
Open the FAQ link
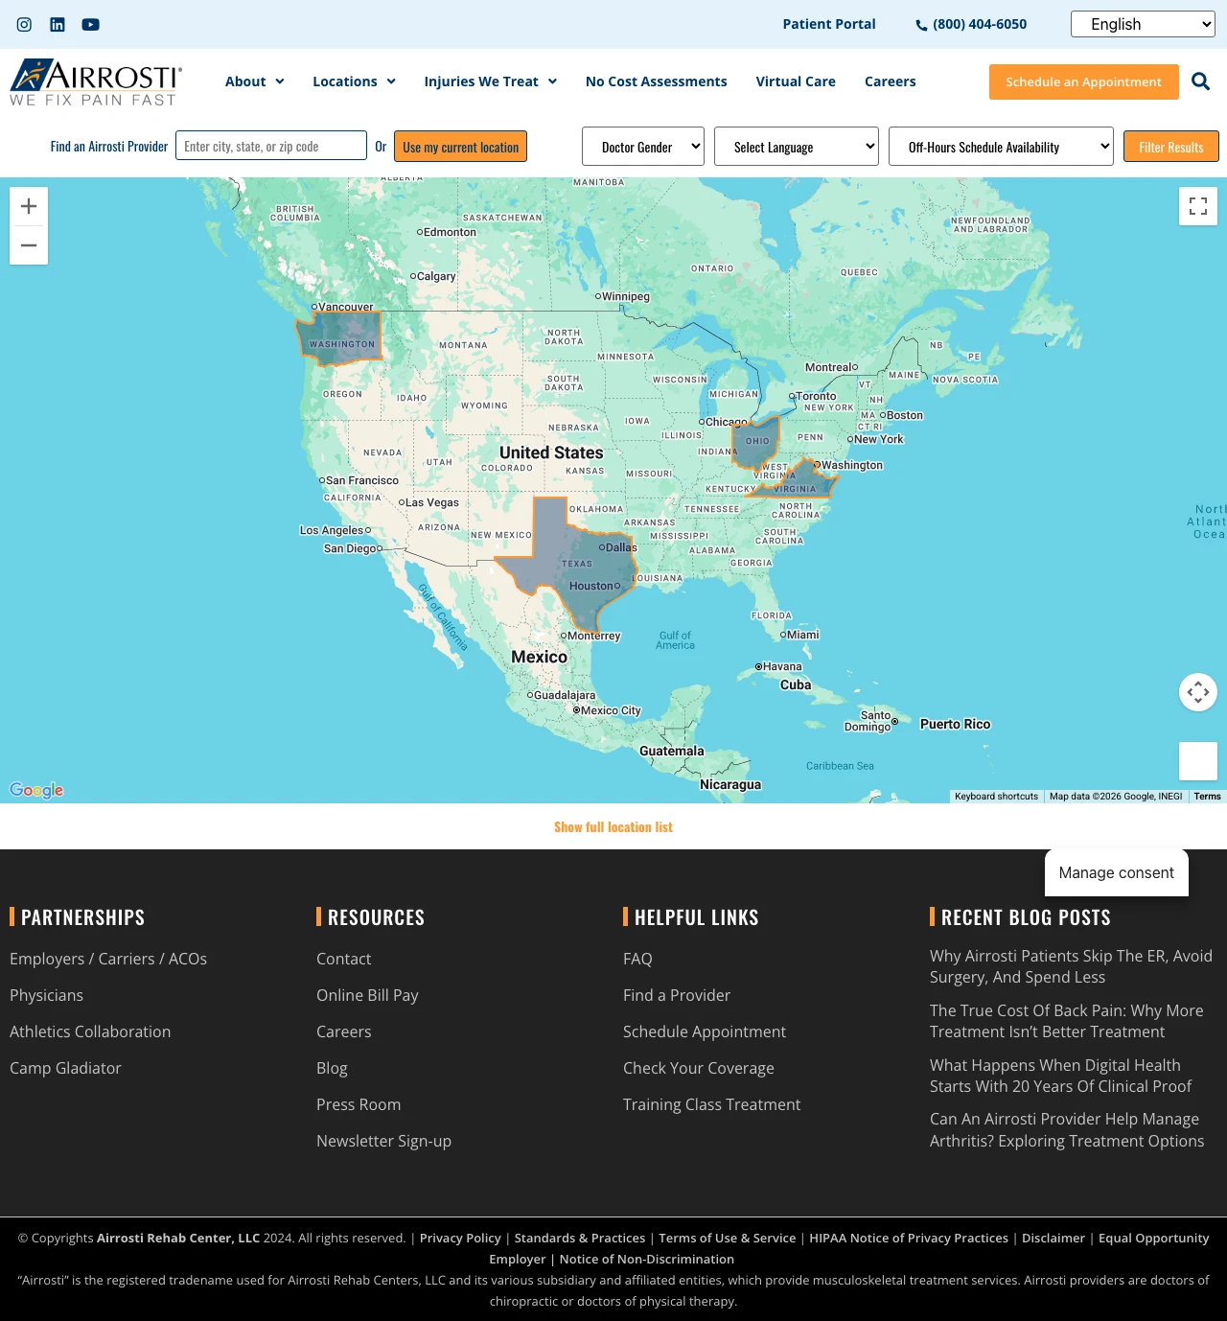click(x=637, y=959)
